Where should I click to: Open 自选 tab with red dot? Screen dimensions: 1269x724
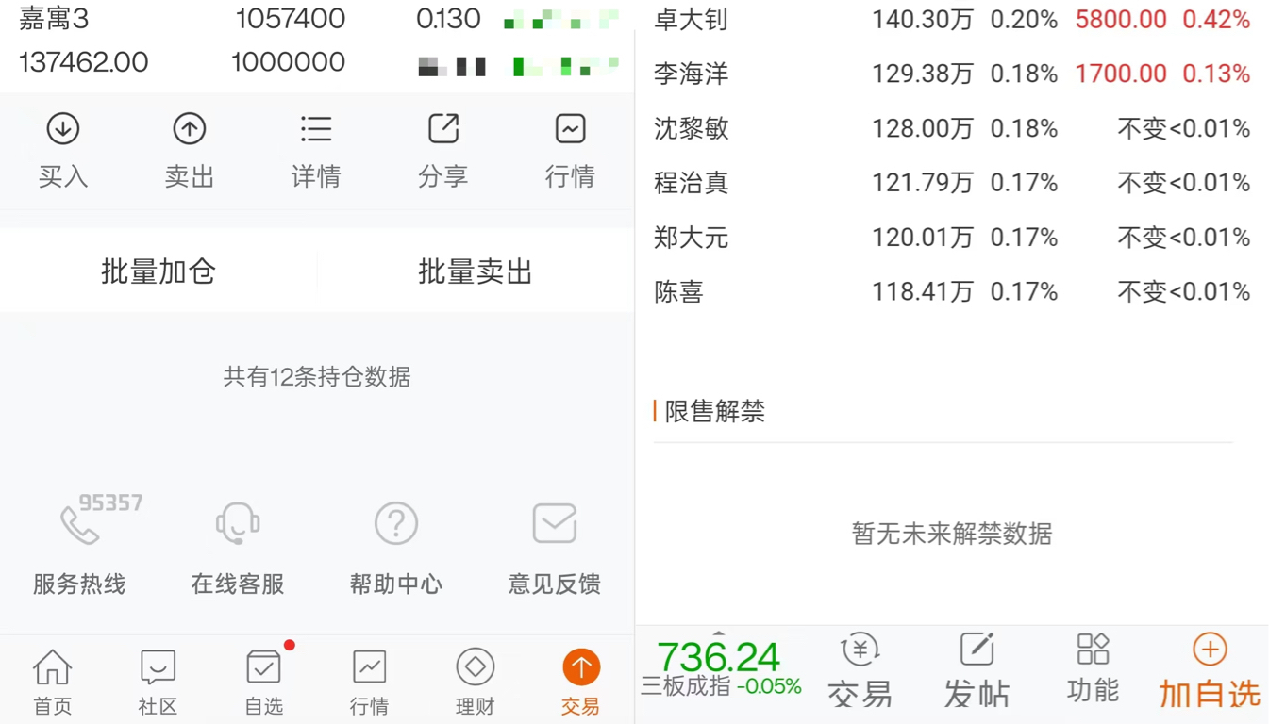(264, 681)
